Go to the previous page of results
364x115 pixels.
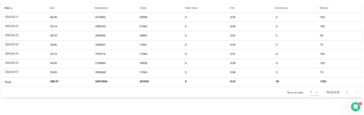347,92
